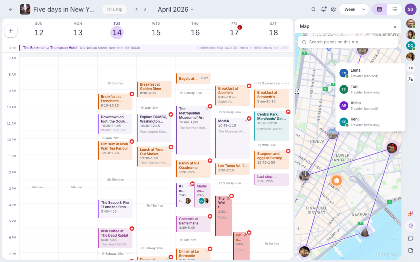Select the Tuesday 14 day header
The height and width of the screenshot is (262, 420).
coord(117,30)
